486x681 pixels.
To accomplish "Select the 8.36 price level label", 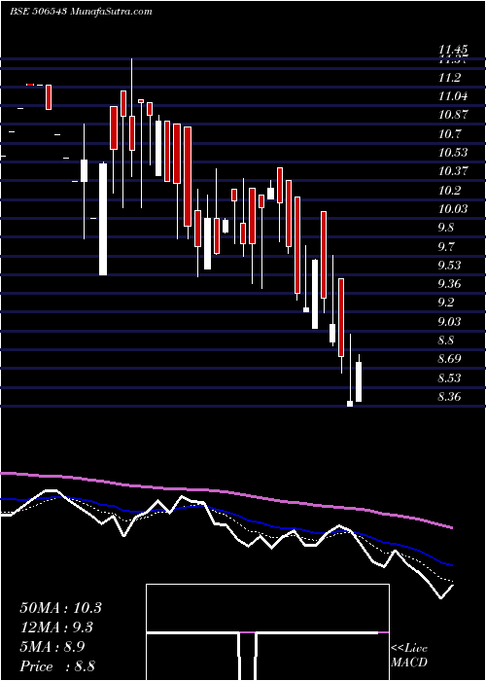I will pyautogui.click(x=449, y=397).
